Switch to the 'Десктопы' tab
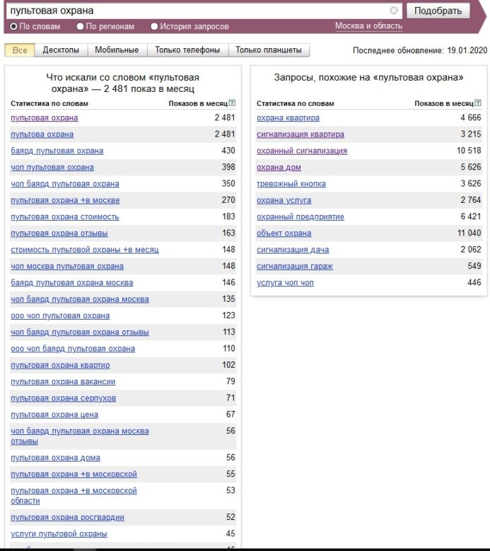 (61, 50)
